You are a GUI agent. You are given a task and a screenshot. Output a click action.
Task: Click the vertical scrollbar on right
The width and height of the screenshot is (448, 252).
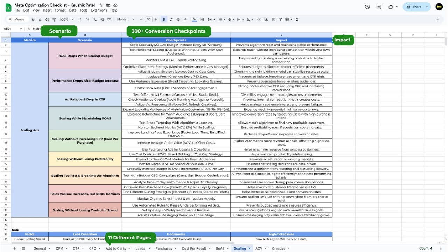click(x=446, y=42)
